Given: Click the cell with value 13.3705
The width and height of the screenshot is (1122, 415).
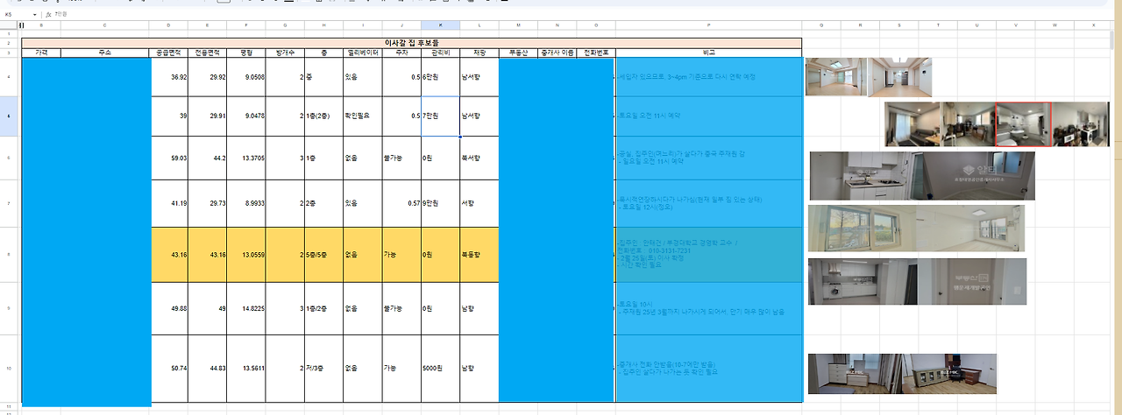Looking at the screenshot, I should coord(246,158).
